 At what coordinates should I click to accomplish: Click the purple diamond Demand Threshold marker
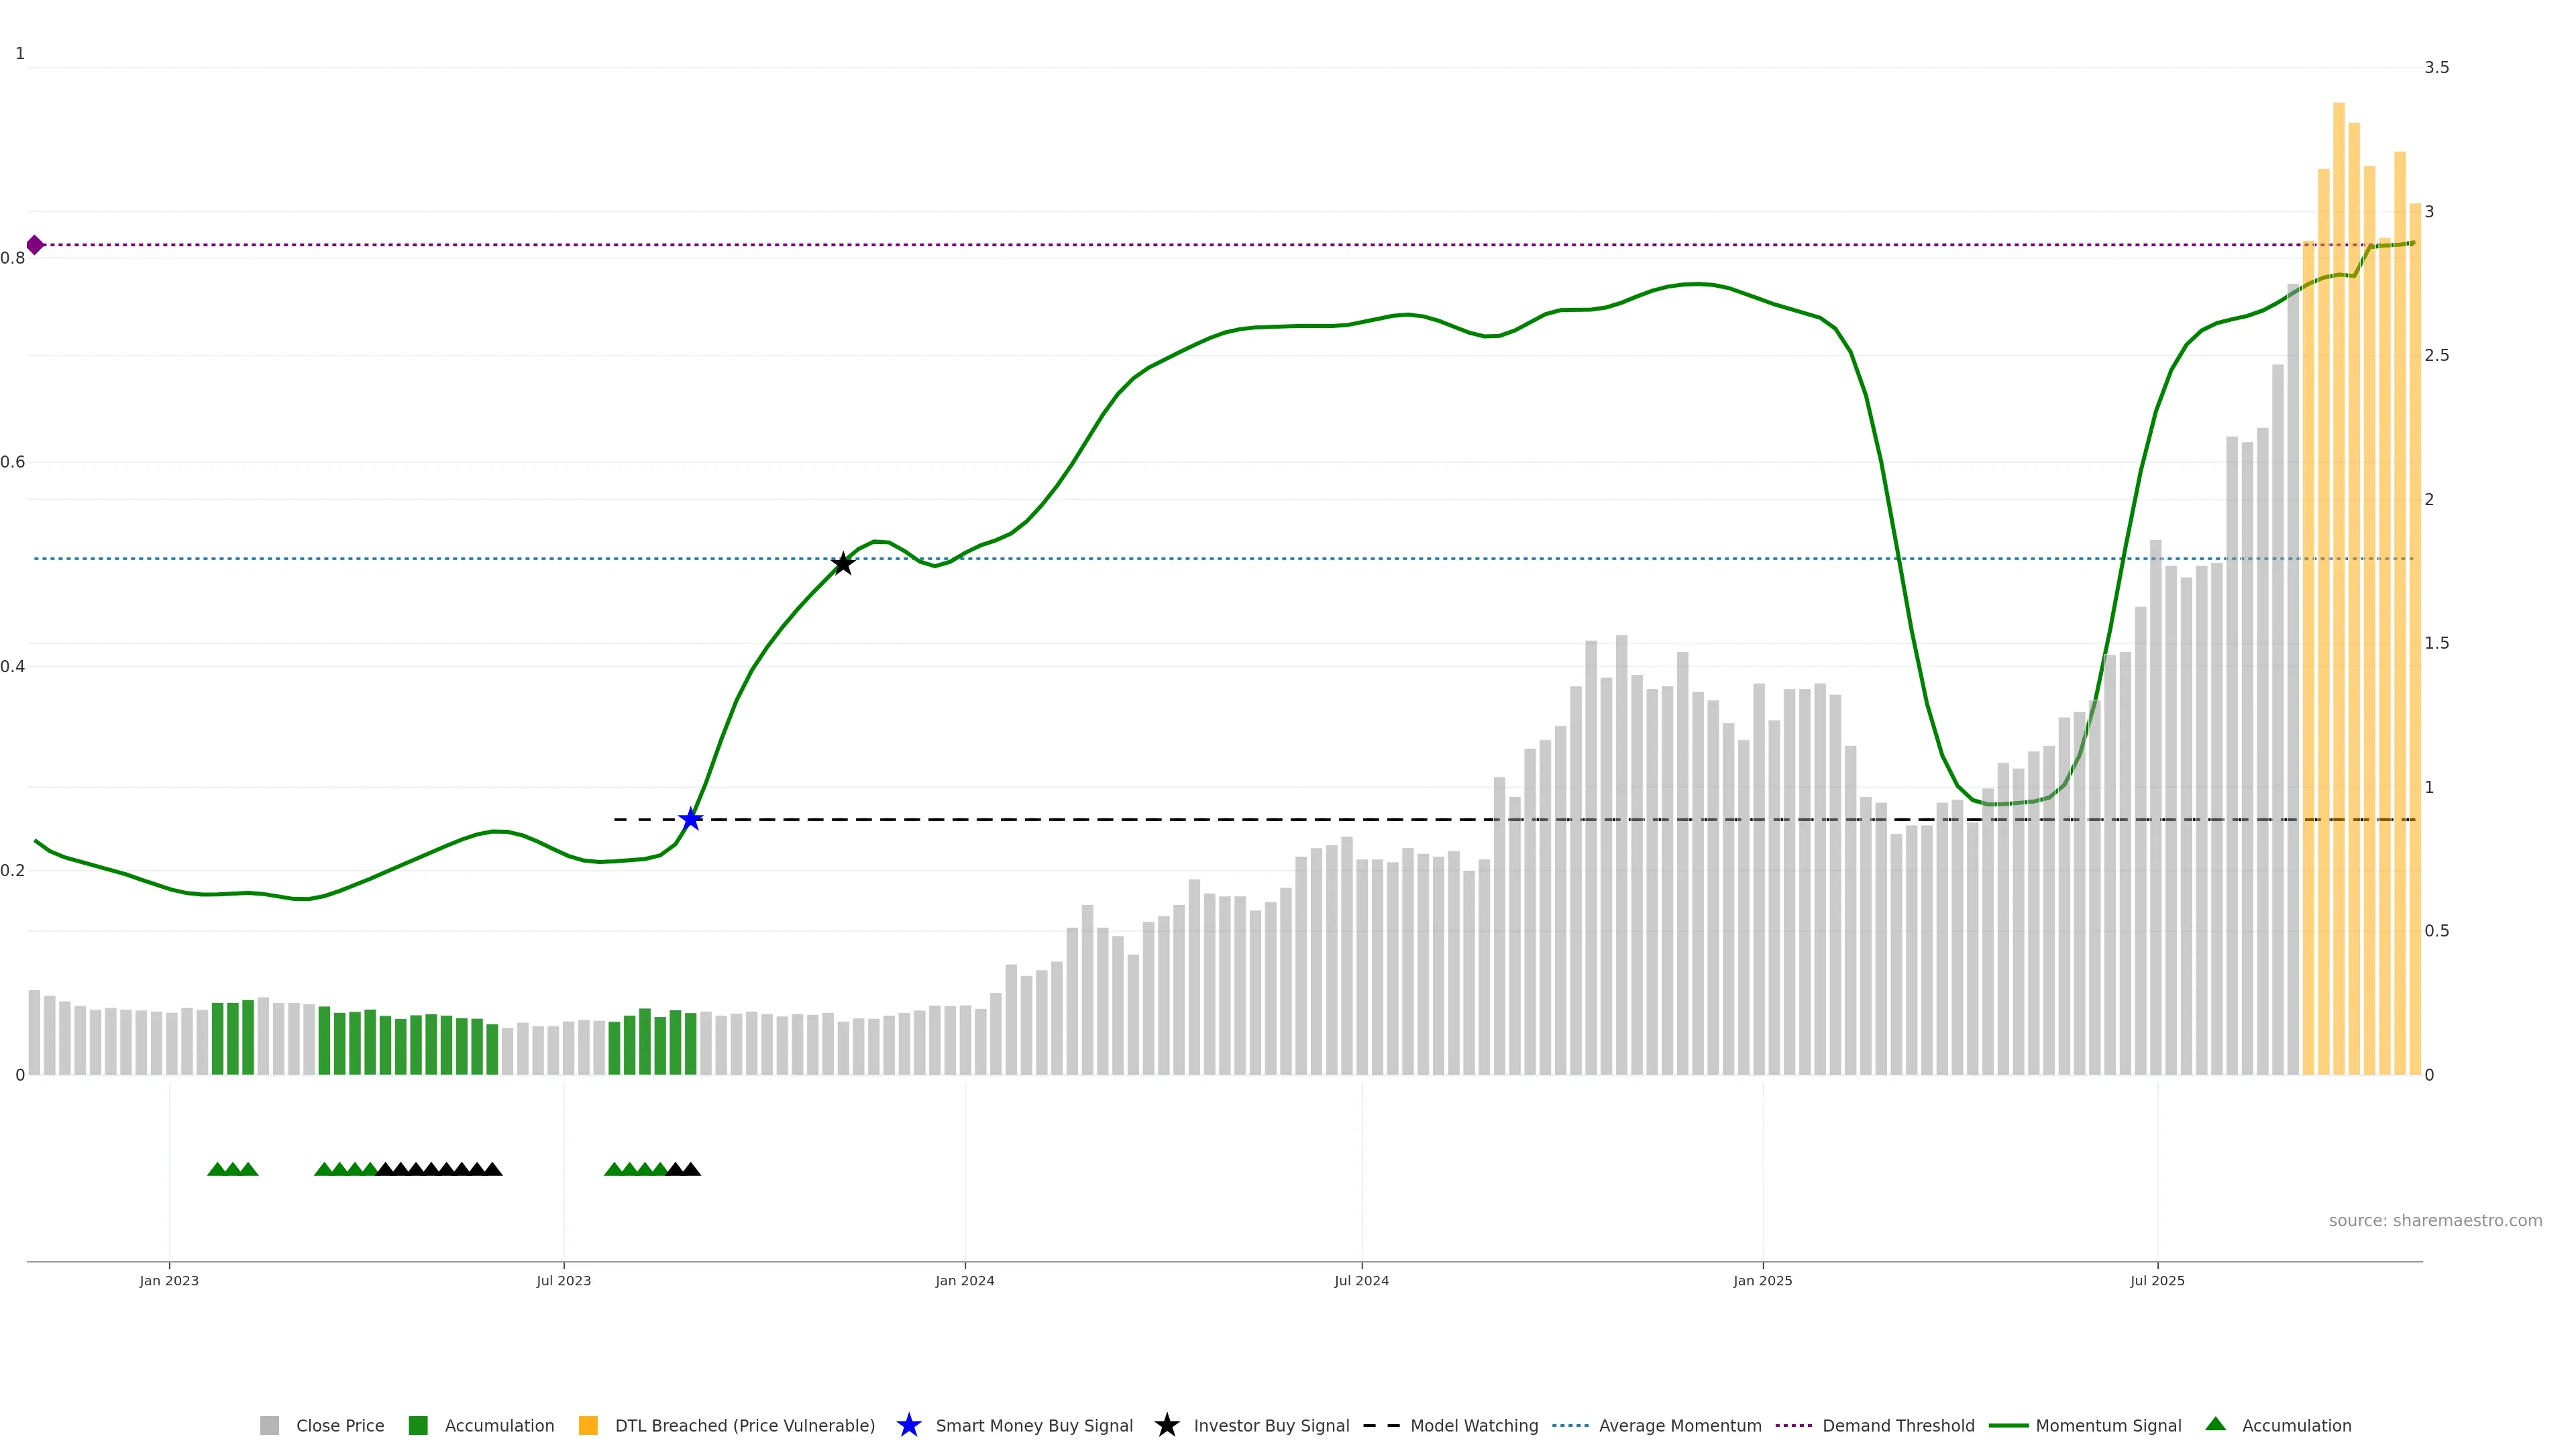coord(35,245)
